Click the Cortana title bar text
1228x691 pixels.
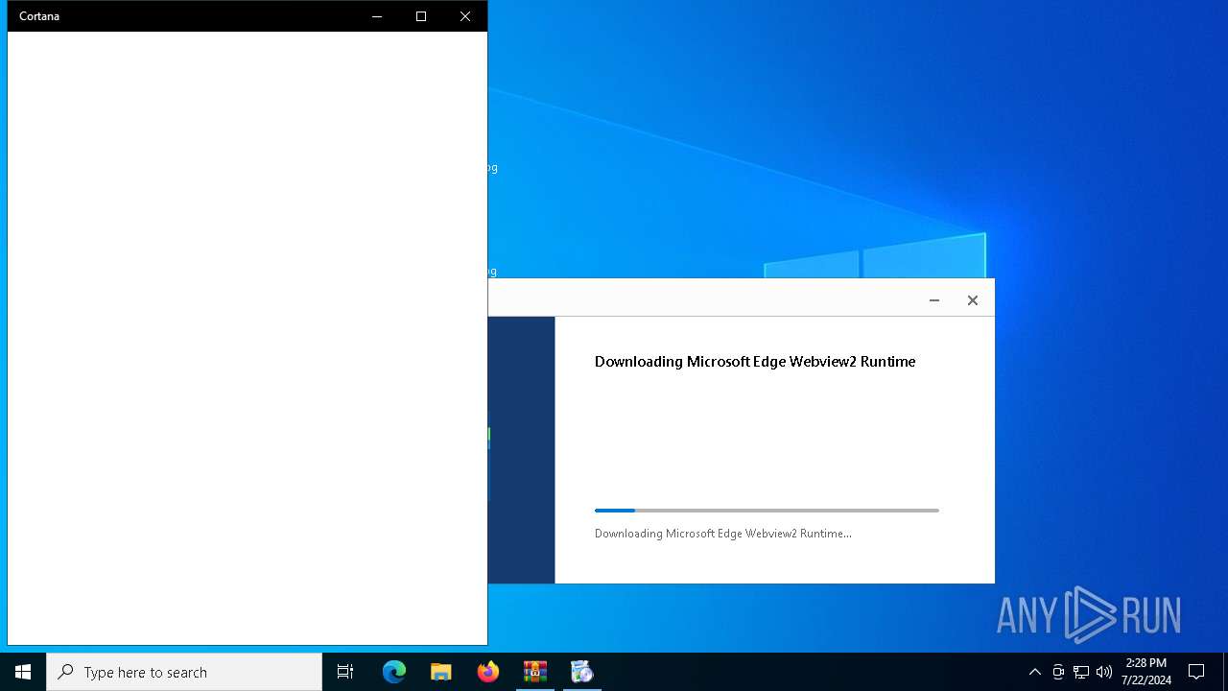point(39,16)
